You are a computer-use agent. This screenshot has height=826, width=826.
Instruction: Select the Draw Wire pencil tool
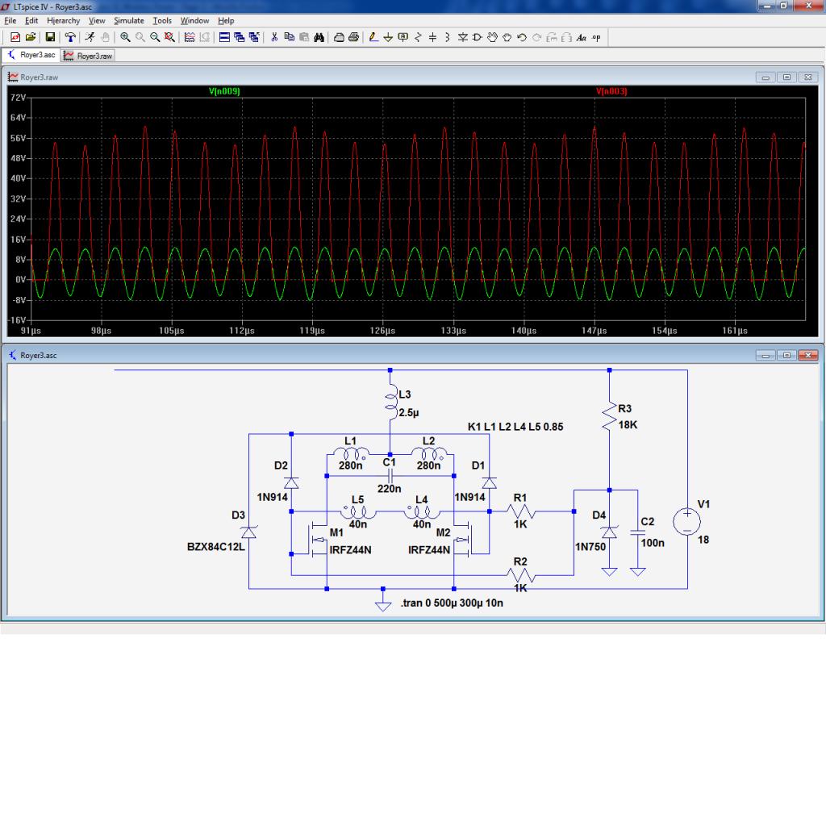pyautogui.click(x=373, y=37)
